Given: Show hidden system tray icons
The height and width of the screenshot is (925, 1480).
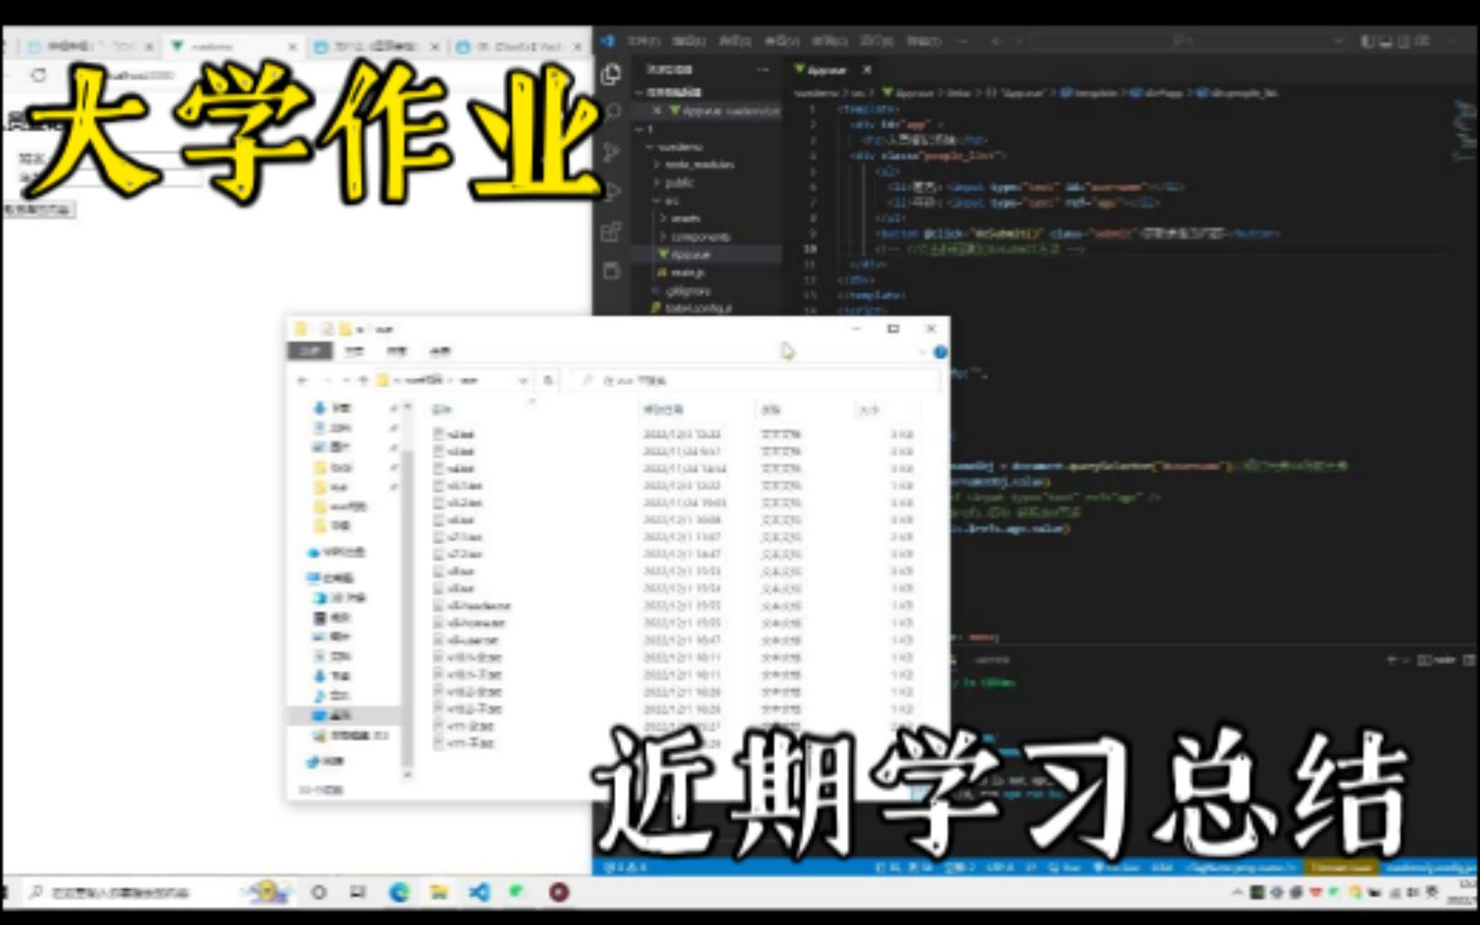Looking at the screenshot, I should click(x=1237, y=892).
